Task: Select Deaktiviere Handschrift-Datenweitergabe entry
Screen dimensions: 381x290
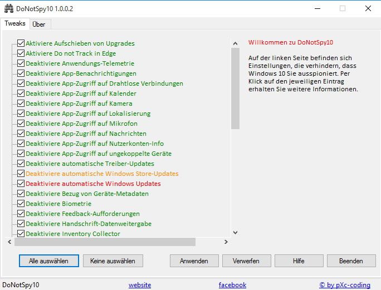Action: [x=89, y=224]
